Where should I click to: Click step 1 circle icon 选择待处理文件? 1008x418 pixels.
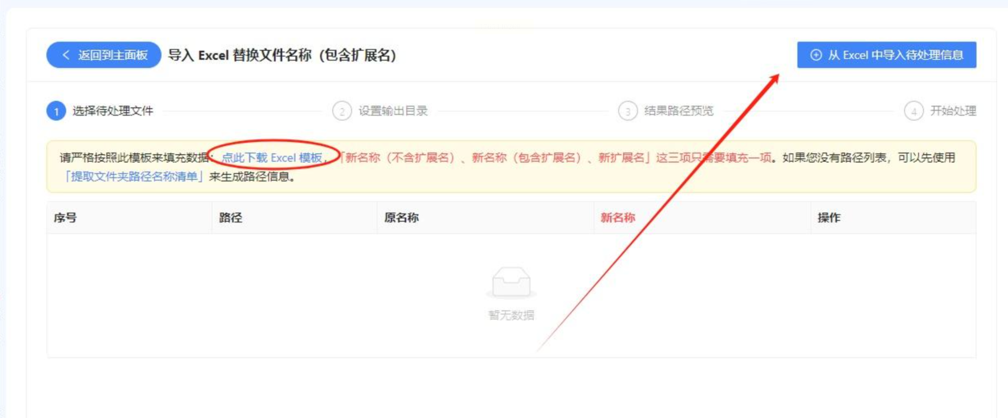point(56,111)
